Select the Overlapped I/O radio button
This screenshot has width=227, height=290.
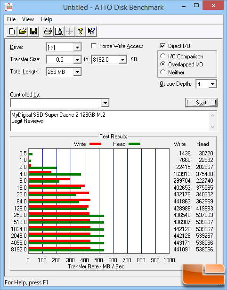point(163,64)
